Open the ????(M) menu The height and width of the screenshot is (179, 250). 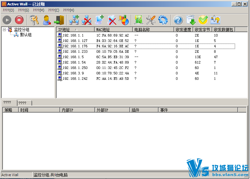tap(38, 10)
